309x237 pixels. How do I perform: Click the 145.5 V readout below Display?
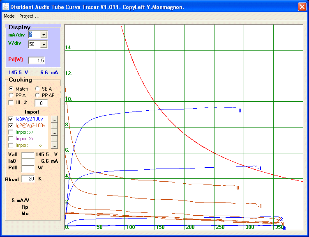click(x=18, y=73)
